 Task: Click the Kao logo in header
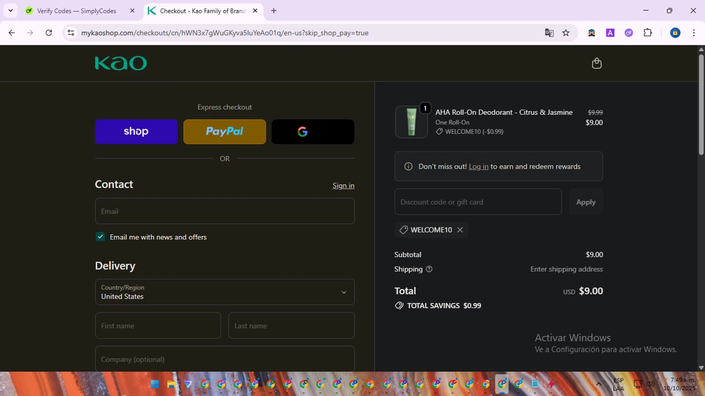(121, 63)
